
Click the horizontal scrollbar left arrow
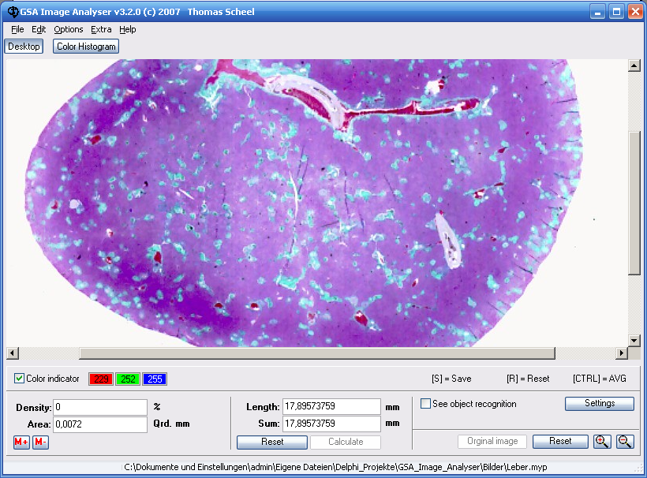pyautogui.click(x=13, y=353)
